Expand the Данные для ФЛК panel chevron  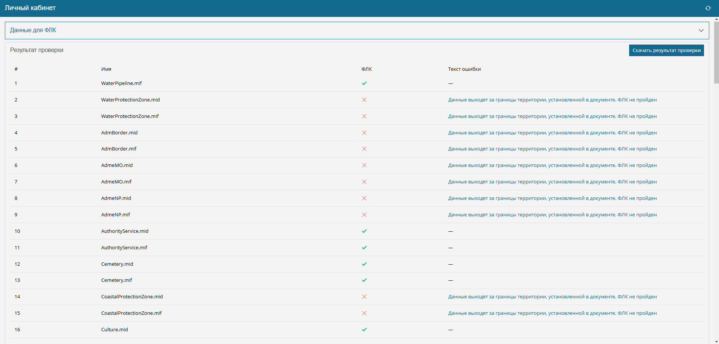701,30
